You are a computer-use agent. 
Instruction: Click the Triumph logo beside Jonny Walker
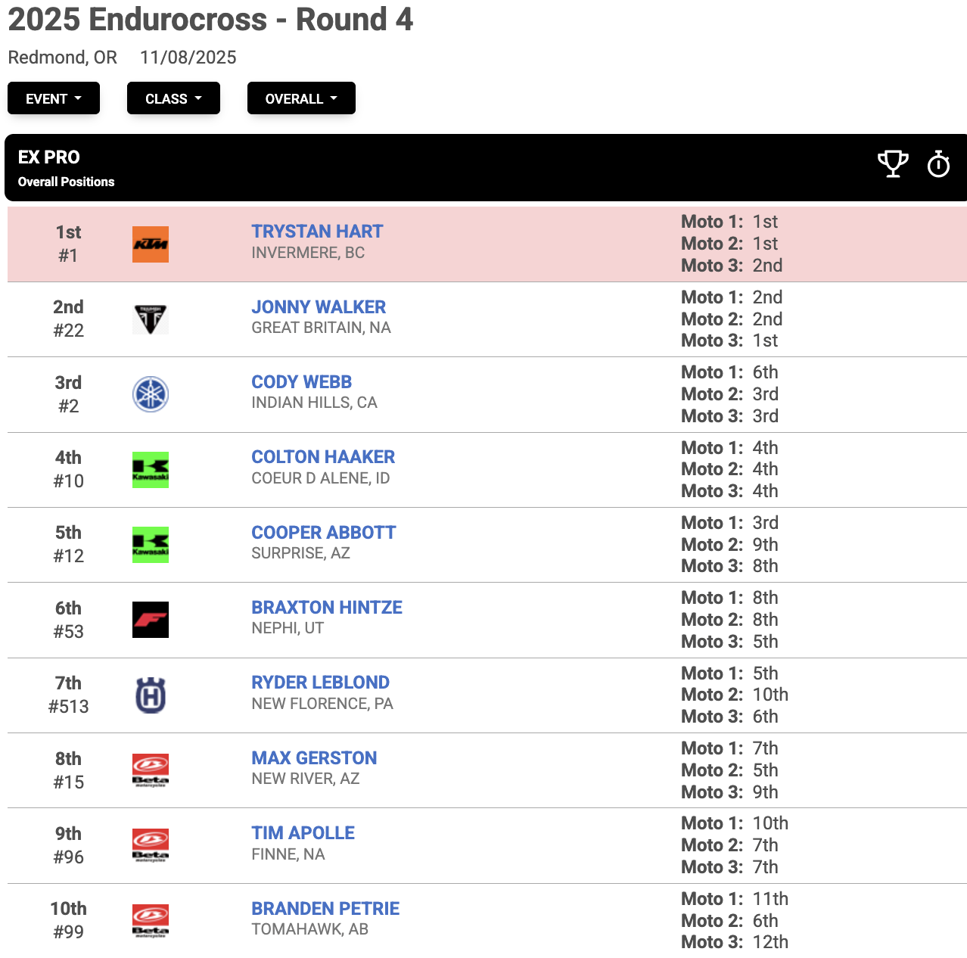point(151,319)
